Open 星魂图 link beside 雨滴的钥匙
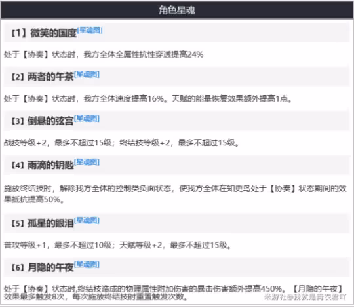Viewport: 354px width, 308px height. (87, 162)
